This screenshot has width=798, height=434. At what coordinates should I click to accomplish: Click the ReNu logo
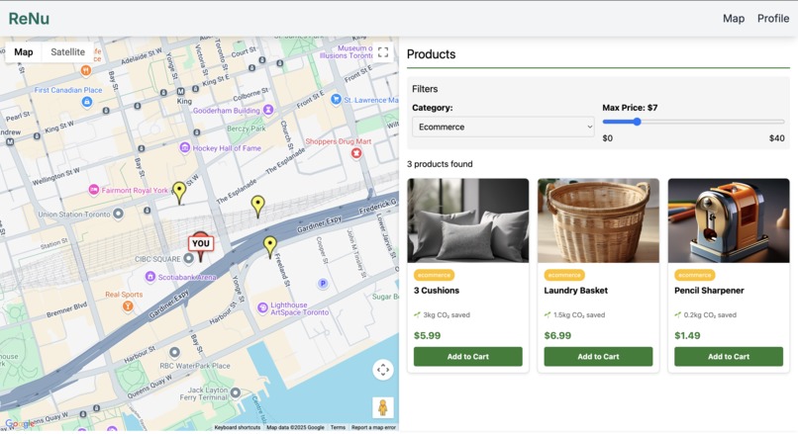(29, 19)
